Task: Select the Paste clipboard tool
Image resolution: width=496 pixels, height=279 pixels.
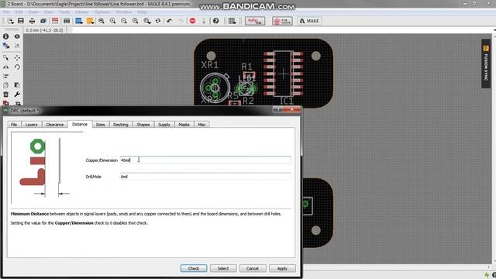Action: click(x=17, y=85)
